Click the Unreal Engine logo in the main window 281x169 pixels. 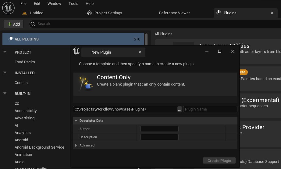tap(8, 8)
